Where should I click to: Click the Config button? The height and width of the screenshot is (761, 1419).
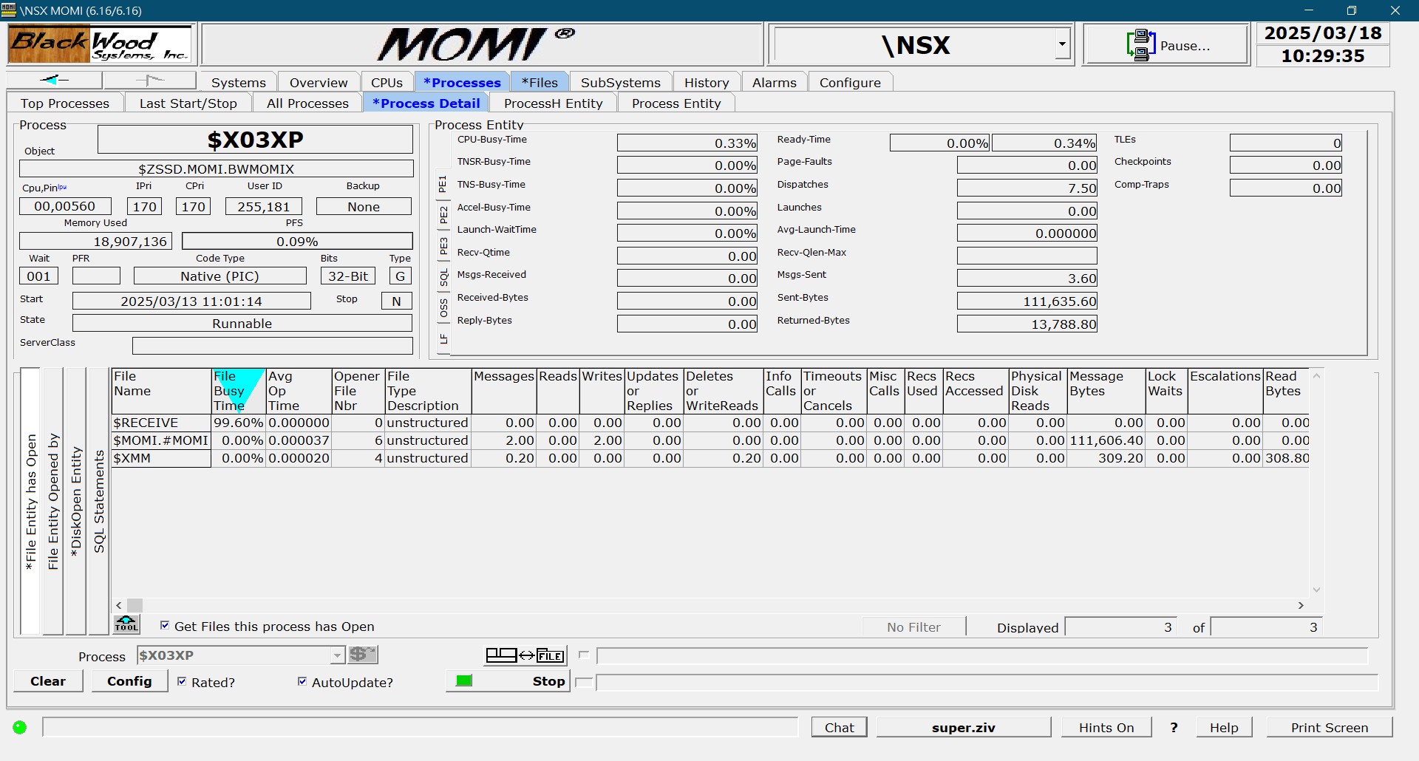click(x=129, y=680)
